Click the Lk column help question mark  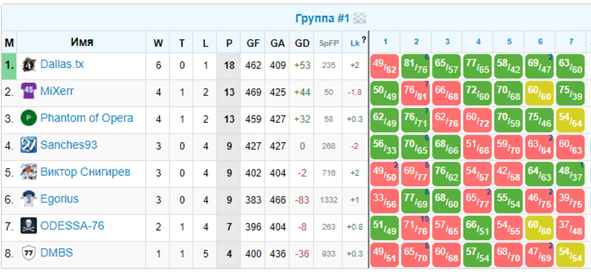point(364,40)
